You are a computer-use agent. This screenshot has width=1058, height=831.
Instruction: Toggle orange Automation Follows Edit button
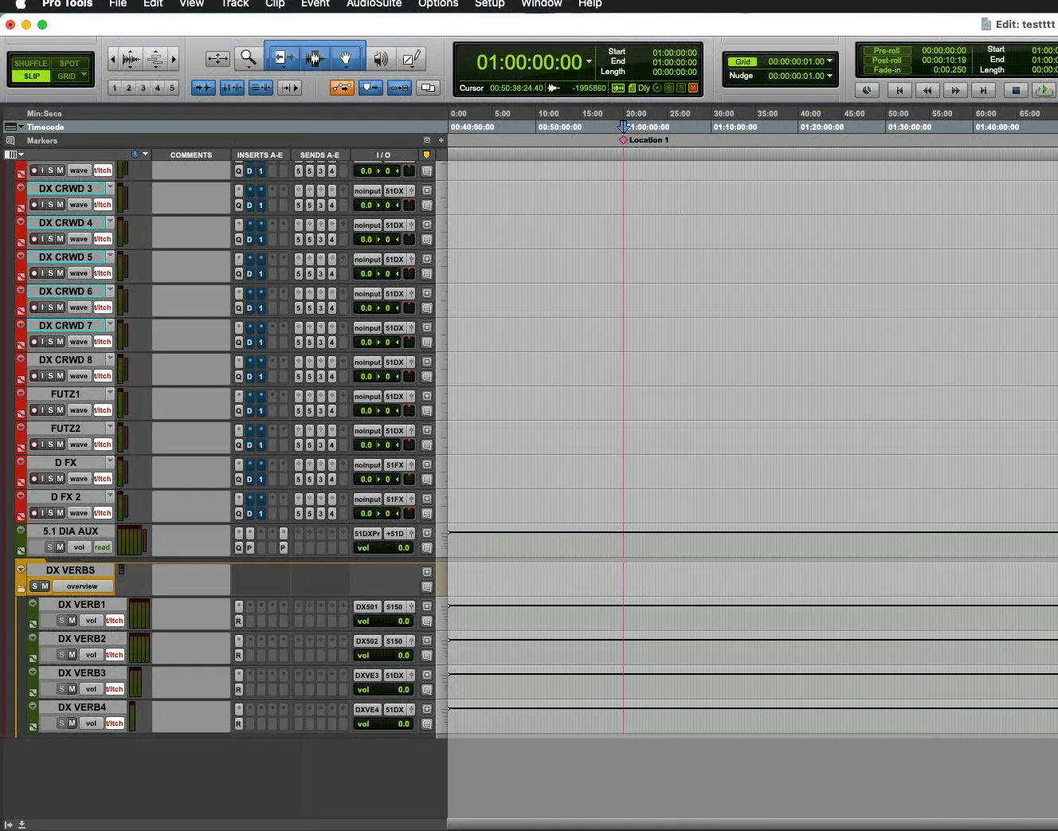tap(342, 88)
